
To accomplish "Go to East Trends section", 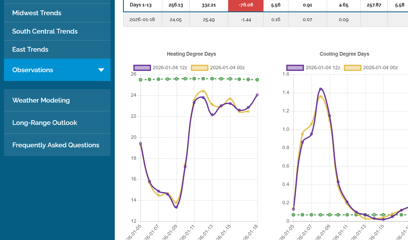I will [x=30, y=50].
